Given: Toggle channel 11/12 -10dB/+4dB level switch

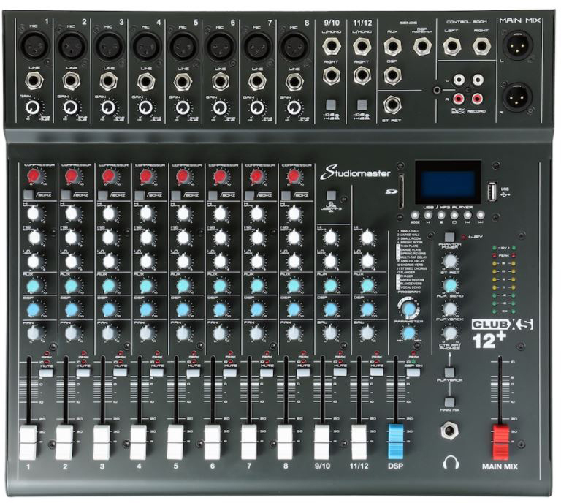Looking at the screenshot, I should [362, 105].
